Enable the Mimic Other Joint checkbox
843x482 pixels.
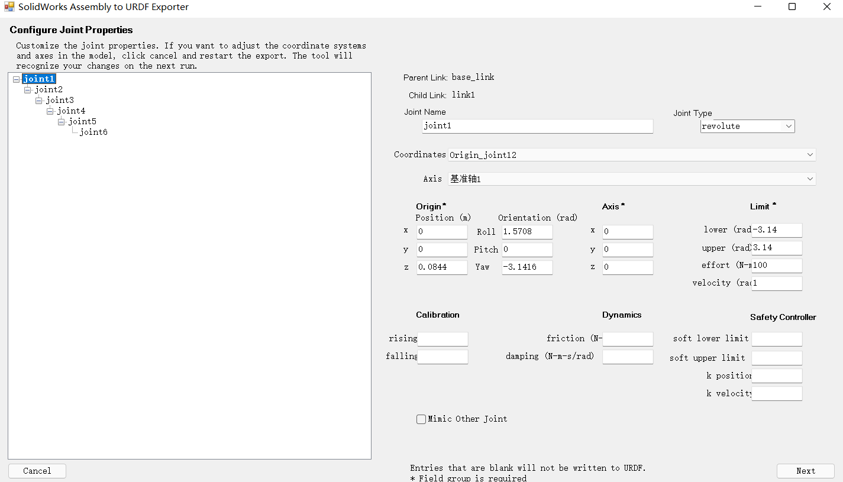421,419
